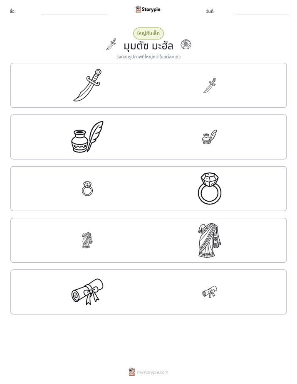Choose the large sari dress
297x384 pixels.
pos(210,240)
